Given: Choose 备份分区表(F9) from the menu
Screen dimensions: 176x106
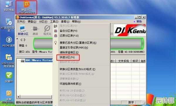Looking at the screenshot, I should tap(82, 31).
